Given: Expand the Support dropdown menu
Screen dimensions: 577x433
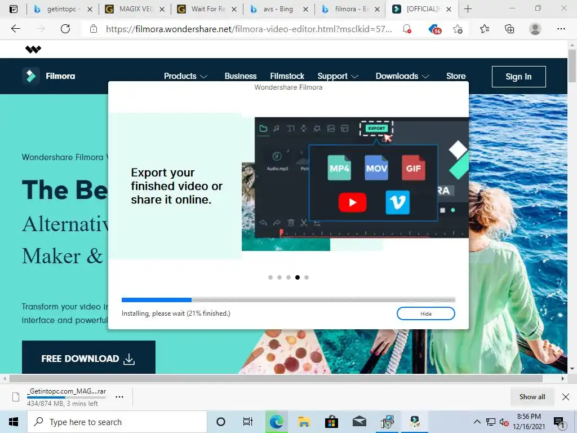Looking at the screenshot, I should click(x=338, y=76).
